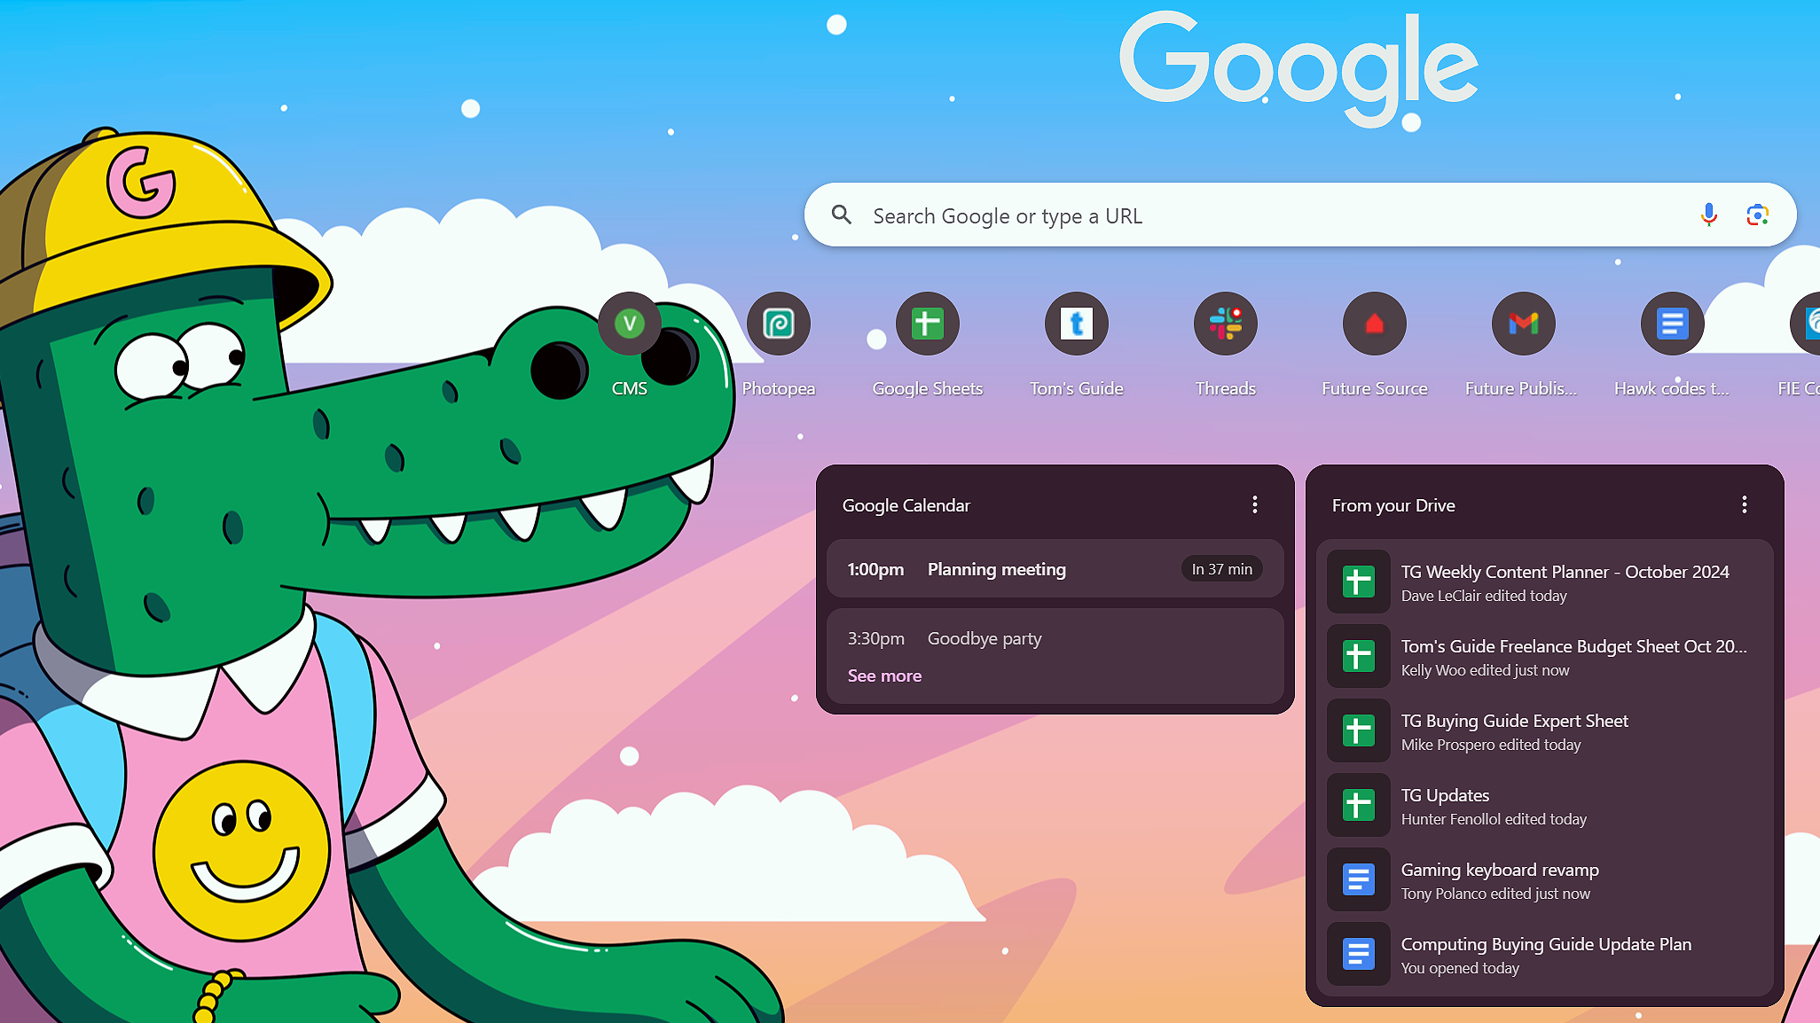Viewport: 1820px width, 1023px height.
Task: Expand Google Calendar options menu
Action: (x=1255, y=504)
